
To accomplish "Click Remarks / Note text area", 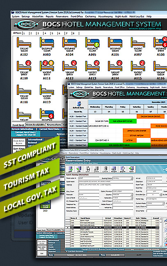I will (x=106, y=212).
